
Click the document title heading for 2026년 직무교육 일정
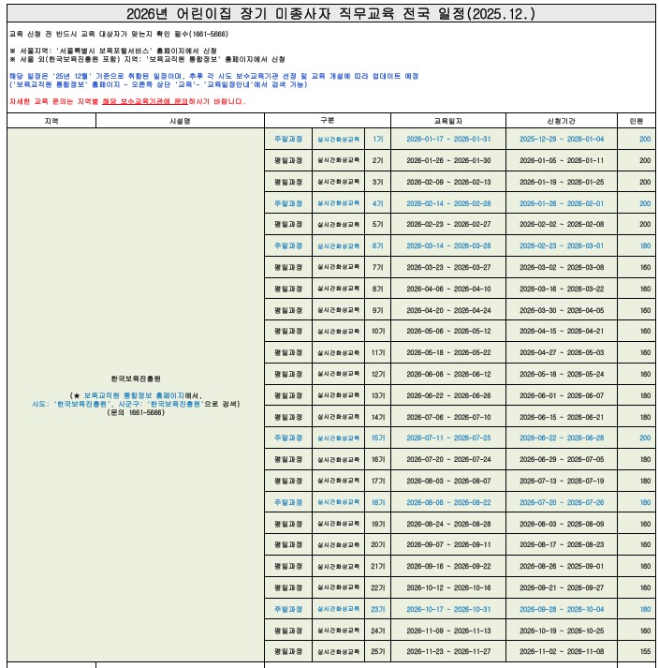coord(330,14)
